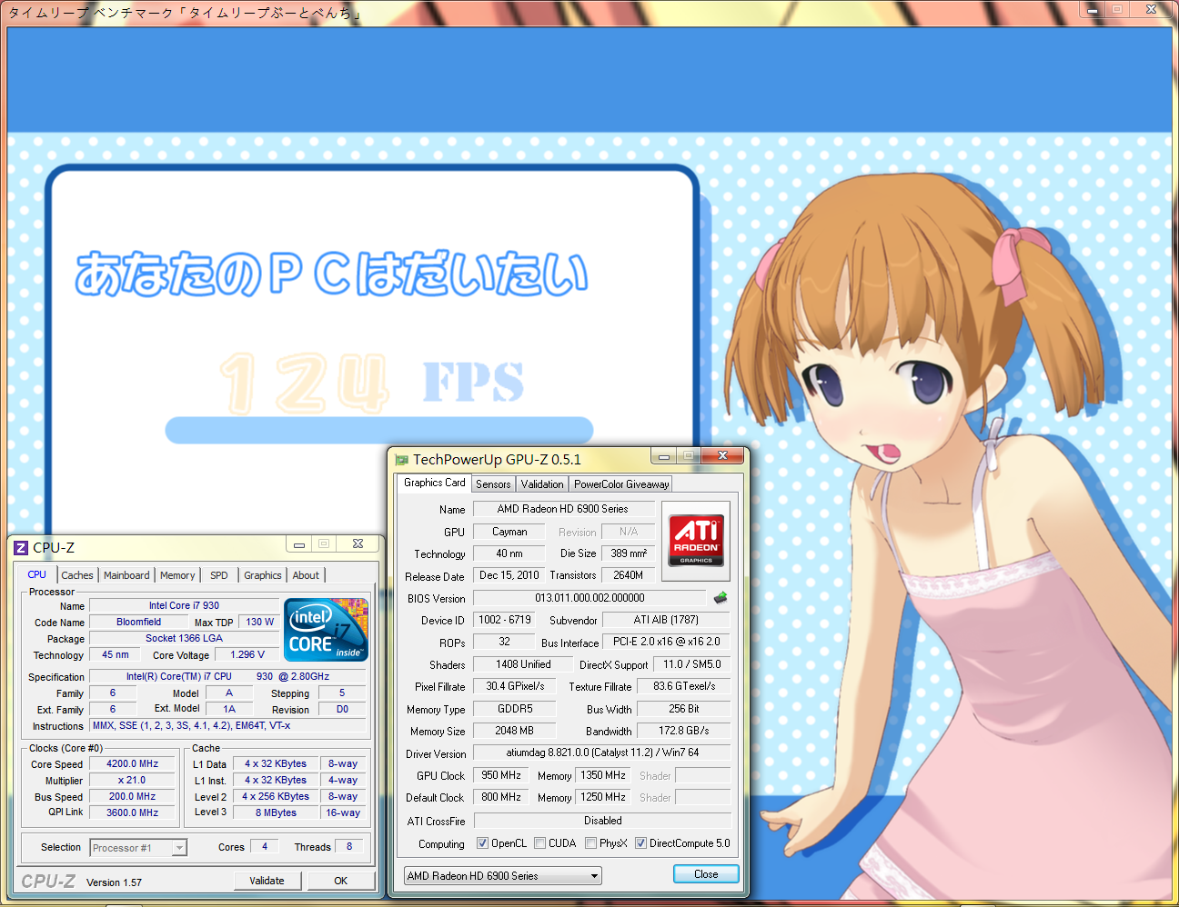Screen dimensions: 1179x907
Task: Click the Cayman GPU field
Action: [x=509, y=532]
